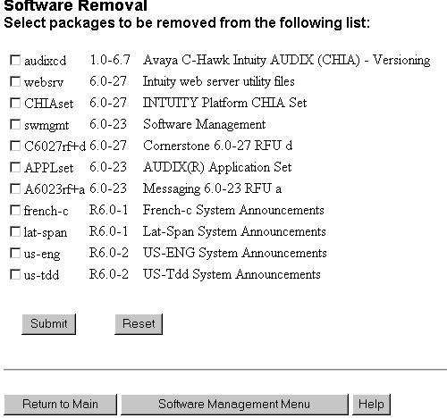The image size is (447, 418).
Task: Mark the C6027rf+d Cornerstone RFU checkbox
Action: pos(15,146)
